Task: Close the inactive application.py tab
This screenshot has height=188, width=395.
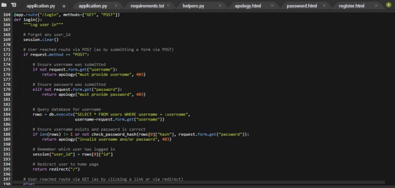Action: [116, 5]
